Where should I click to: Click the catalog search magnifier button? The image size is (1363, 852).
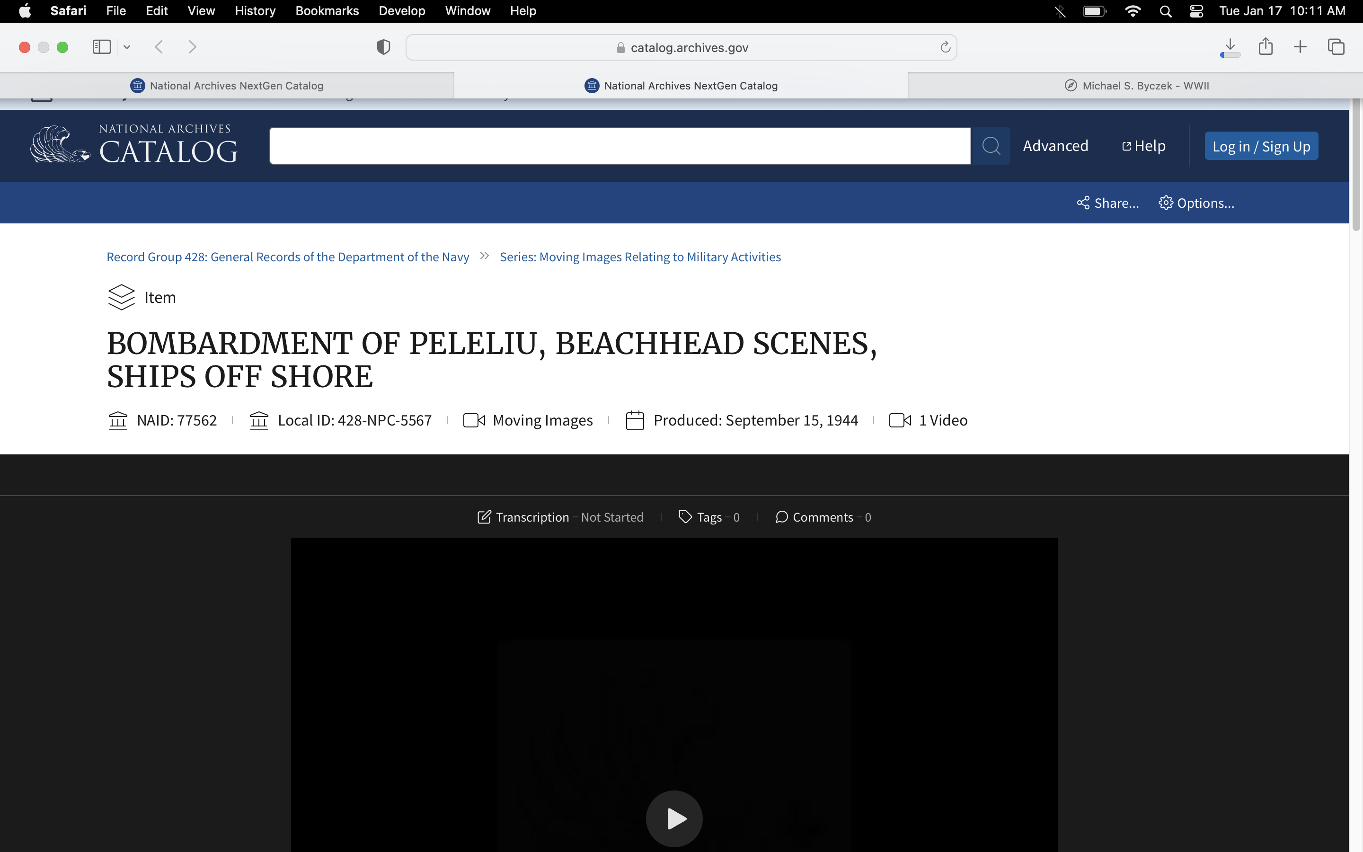click(991, 146)
